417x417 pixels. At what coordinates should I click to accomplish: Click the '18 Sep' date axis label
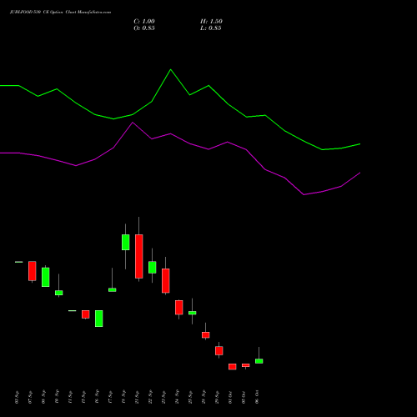[123, 397]
